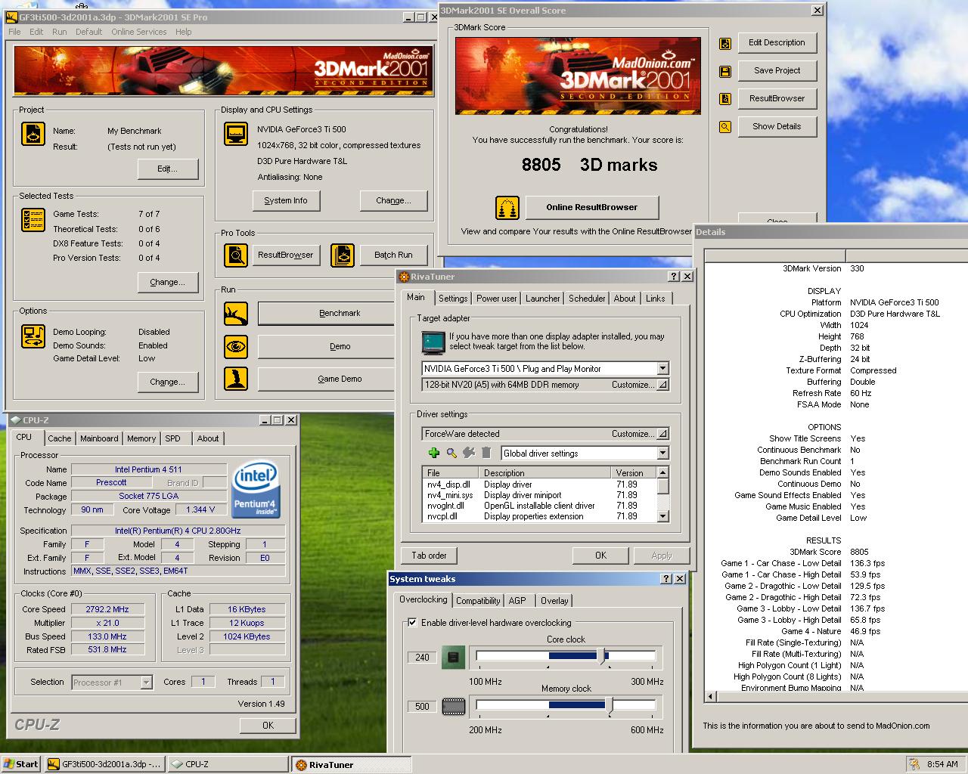The height and width of the screenshot is (774, 968).
Task: Click the RivaTuner help question-mark button
Action: [674, 277]
